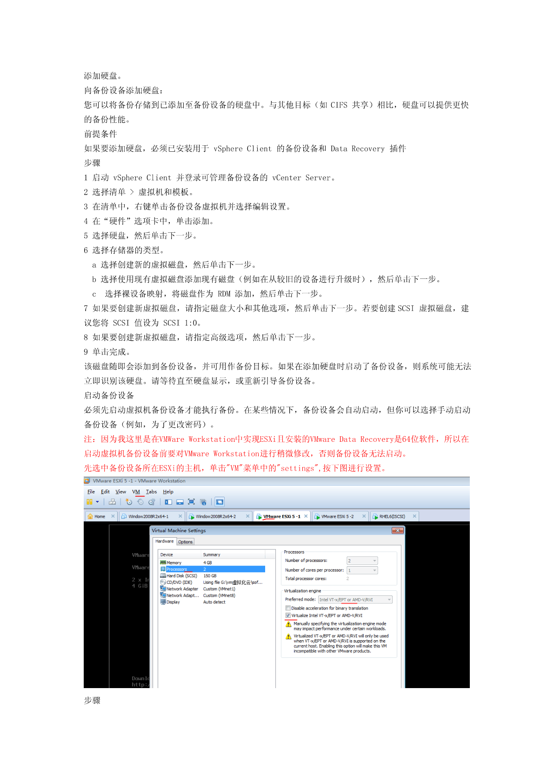Screen dimensions: 554x784
Task: Click the show library/sidebar toolbar icon
Action: point(168,502)
